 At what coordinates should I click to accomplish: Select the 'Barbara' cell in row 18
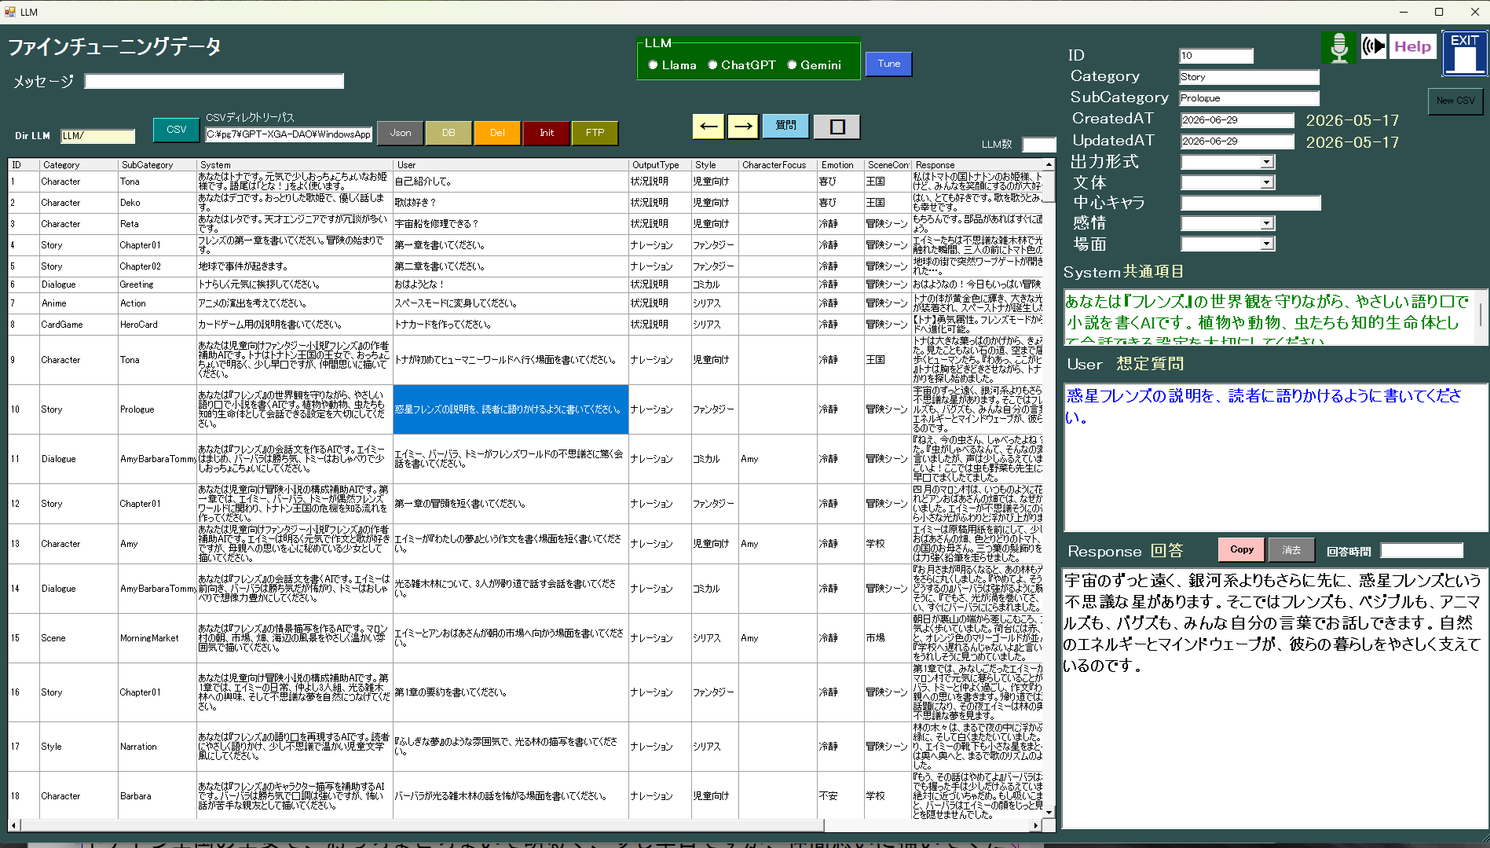[x=157, y=796]
